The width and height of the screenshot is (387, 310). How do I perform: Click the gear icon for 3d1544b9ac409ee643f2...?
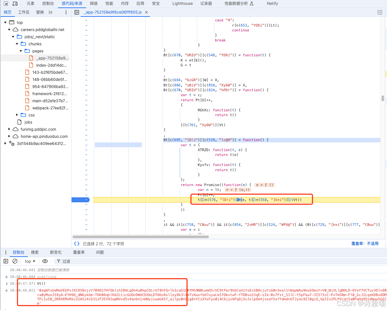point(12,143)
